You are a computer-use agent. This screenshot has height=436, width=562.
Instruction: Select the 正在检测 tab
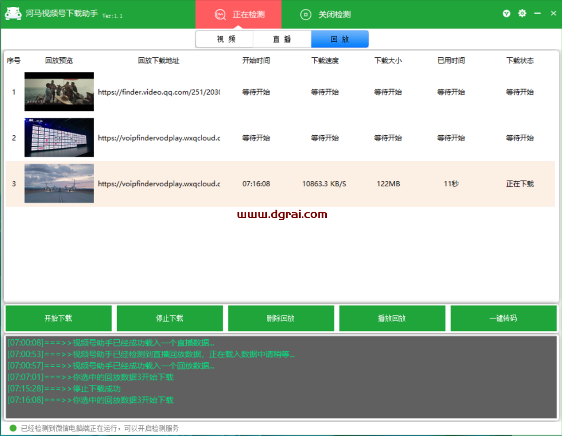tap(238, 15)
